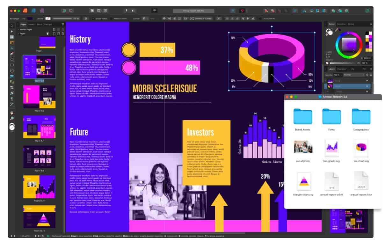392x243 pixels.
Task: Go to next spread in status bar
Action: click(x=36, y=236)
